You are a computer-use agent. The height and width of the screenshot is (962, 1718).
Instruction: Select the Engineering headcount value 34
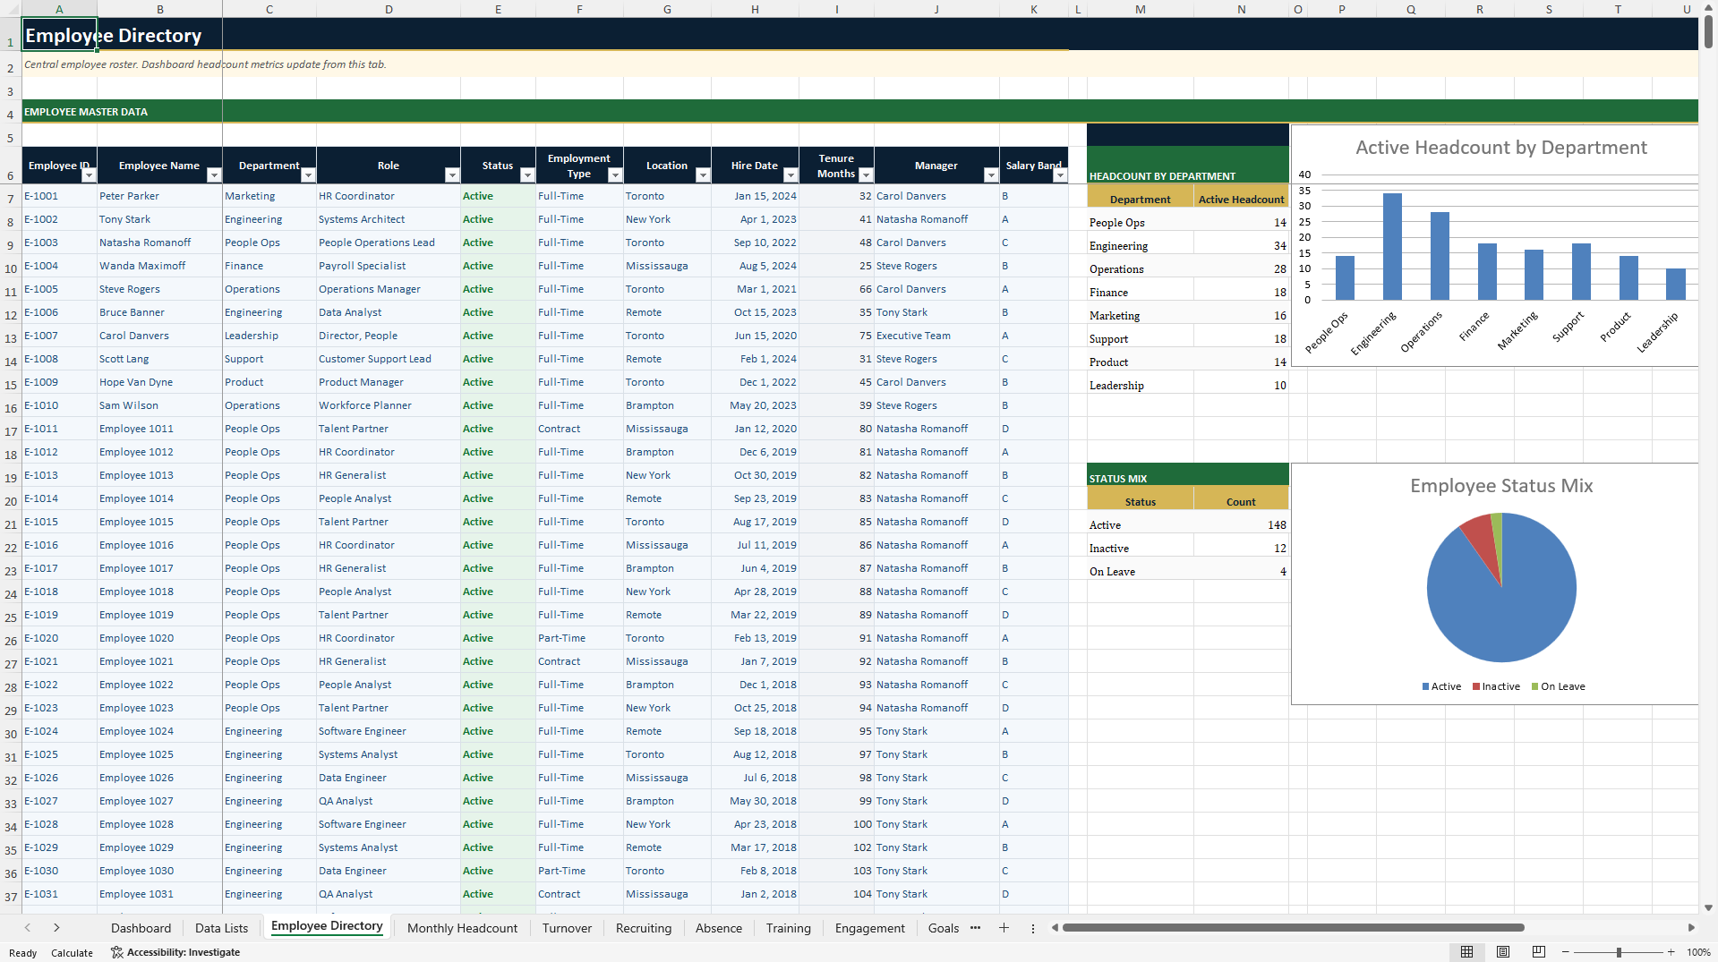coord(1241,246)
